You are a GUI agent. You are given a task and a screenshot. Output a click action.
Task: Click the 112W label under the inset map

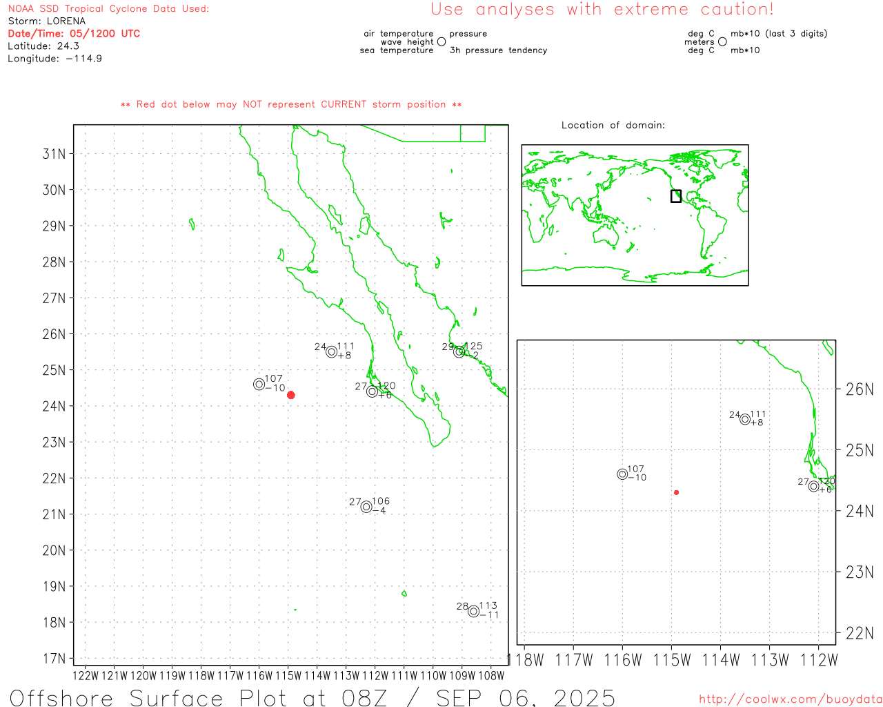(x=819, y=660)
